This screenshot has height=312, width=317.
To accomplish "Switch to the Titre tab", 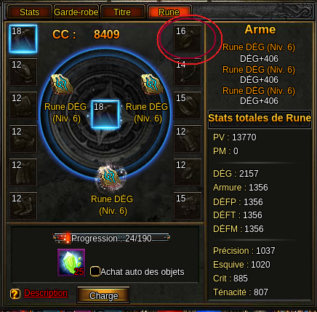I will coord(122,12).
